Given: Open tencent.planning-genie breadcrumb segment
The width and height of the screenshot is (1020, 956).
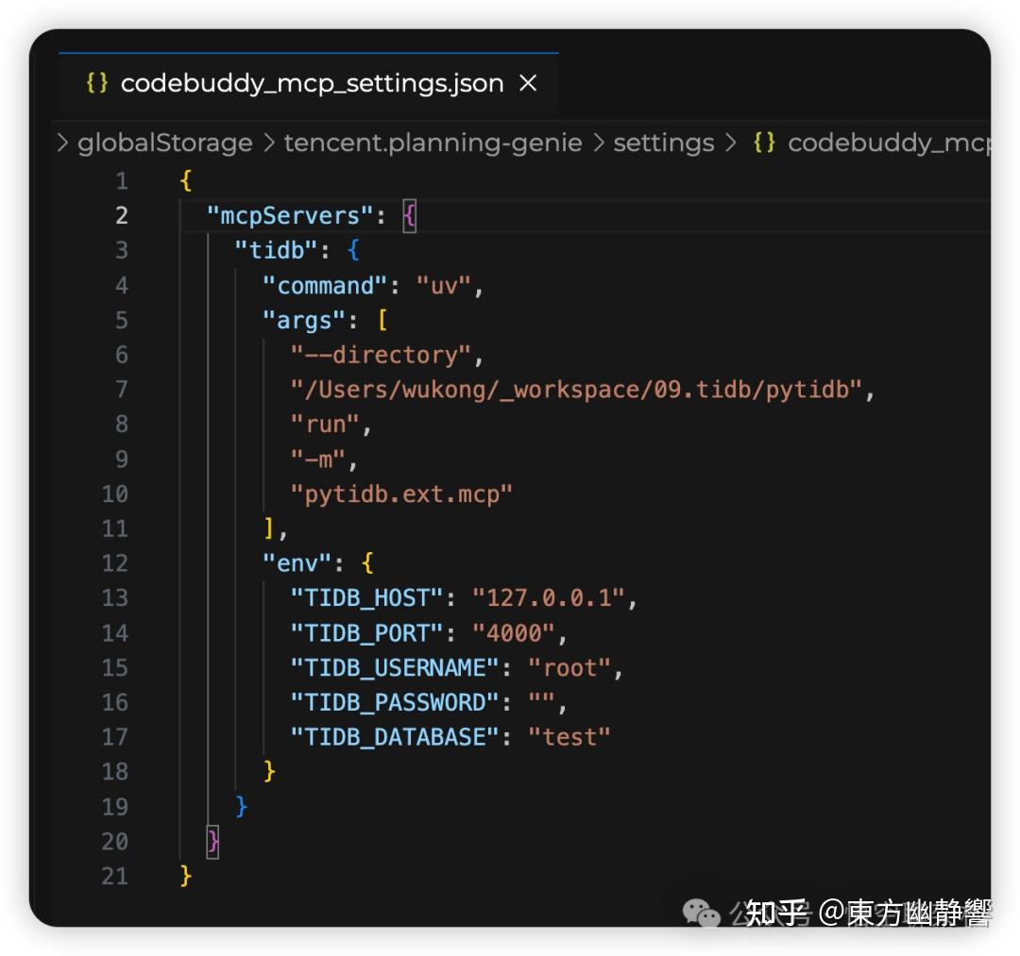Looking at the screenshot, I should pos(433,143).
